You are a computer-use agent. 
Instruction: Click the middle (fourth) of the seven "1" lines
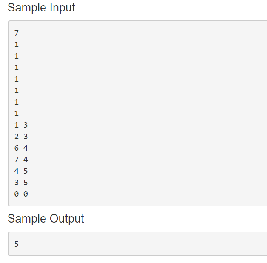click(17, 79)
